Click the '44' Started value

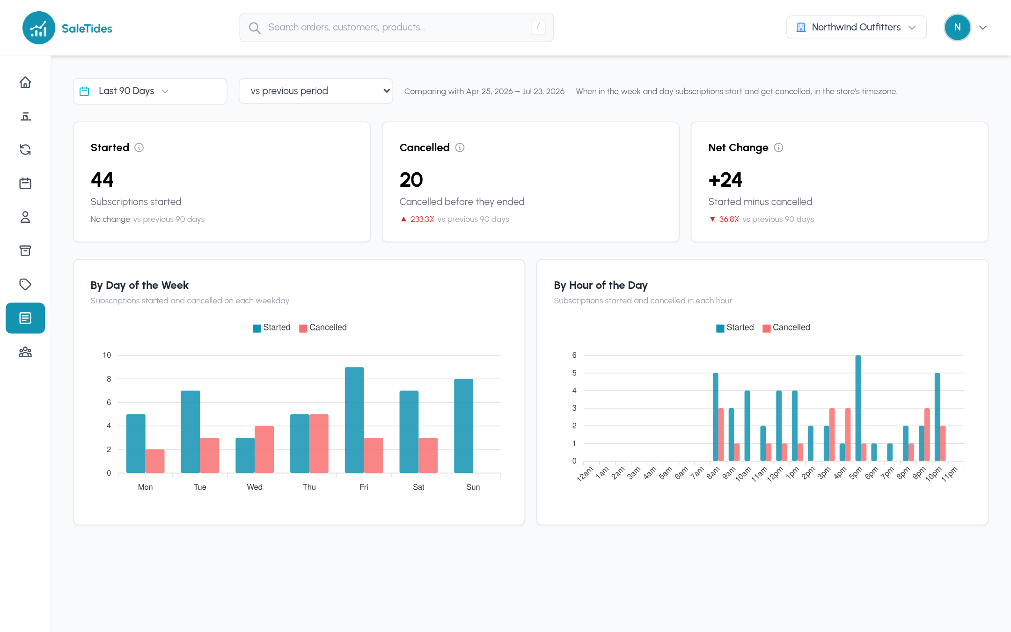(x=102, y=180)
